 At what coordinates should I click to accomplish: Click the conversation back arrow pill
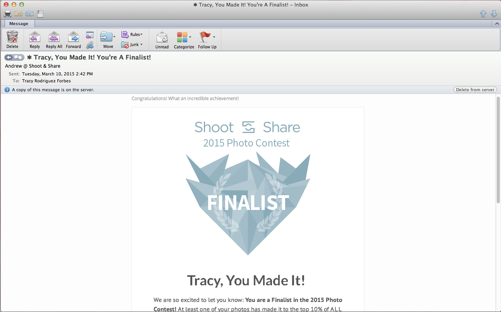[x=14, y=58]
